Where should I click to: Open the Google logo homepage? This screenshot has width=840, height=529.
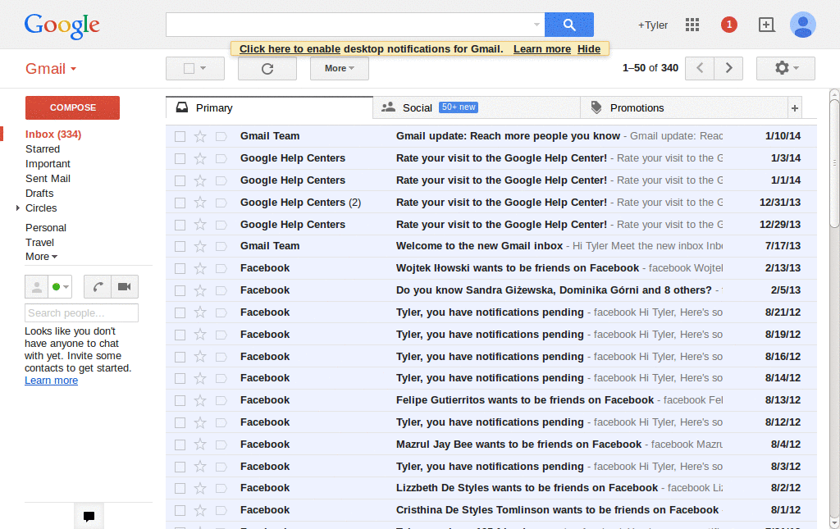[x=62, y=25]
